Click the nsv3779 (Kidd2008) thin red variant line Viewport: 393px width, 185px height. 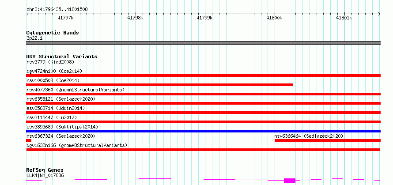coord(204,66)
